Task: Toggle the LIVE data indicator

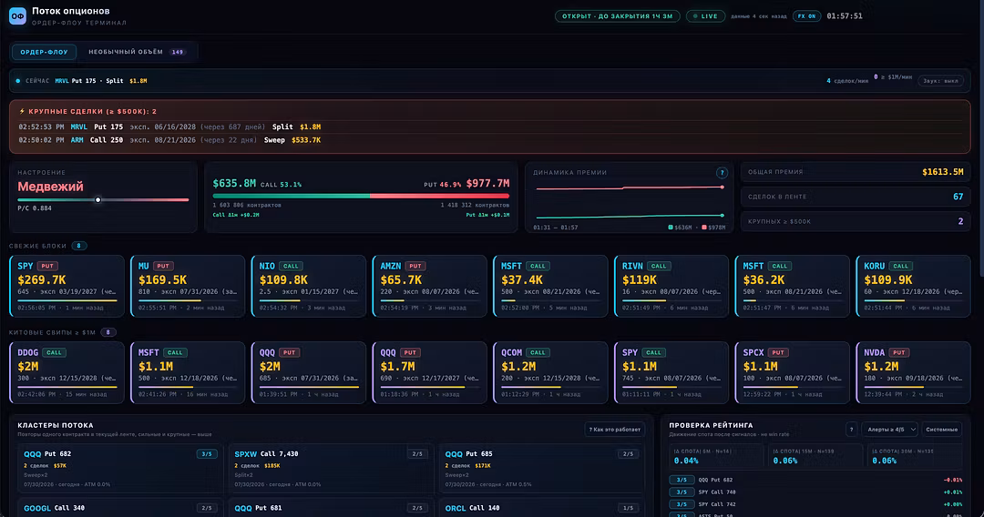Action: [x=705, y=16]
